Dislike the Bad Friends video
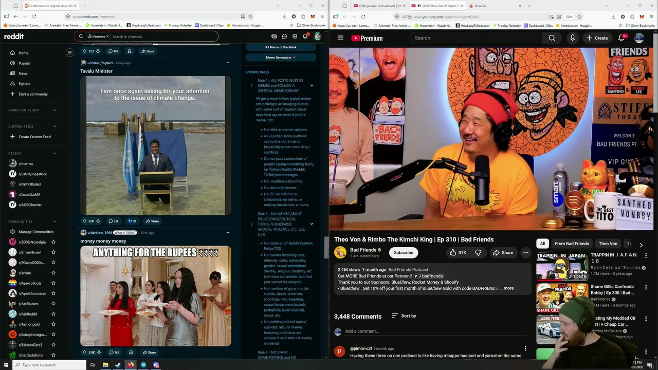 click(x=478, y=253)
